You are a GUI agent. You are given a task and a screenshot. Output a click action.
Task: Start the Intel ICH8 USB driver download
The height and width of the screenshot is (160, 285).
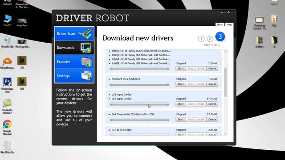tap(180, 68)
